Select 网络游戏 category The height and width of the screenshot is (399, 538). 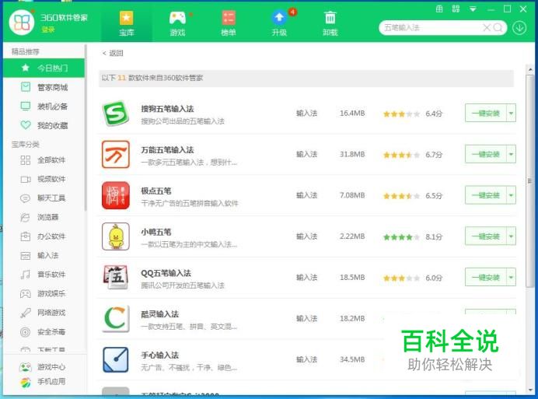[x=44, y=313]
